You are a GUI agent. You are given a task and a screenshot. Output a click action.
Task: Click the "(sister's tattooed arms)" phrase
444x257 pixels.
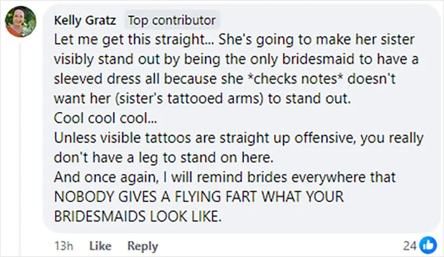click(189, 99)
